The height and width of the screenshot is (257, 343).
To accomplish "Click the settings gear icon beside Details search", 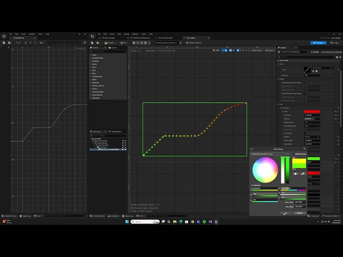I will click(x=340, y=57).
